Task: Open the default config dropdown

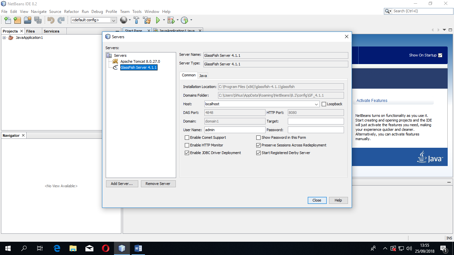Action: pos(114,20)
